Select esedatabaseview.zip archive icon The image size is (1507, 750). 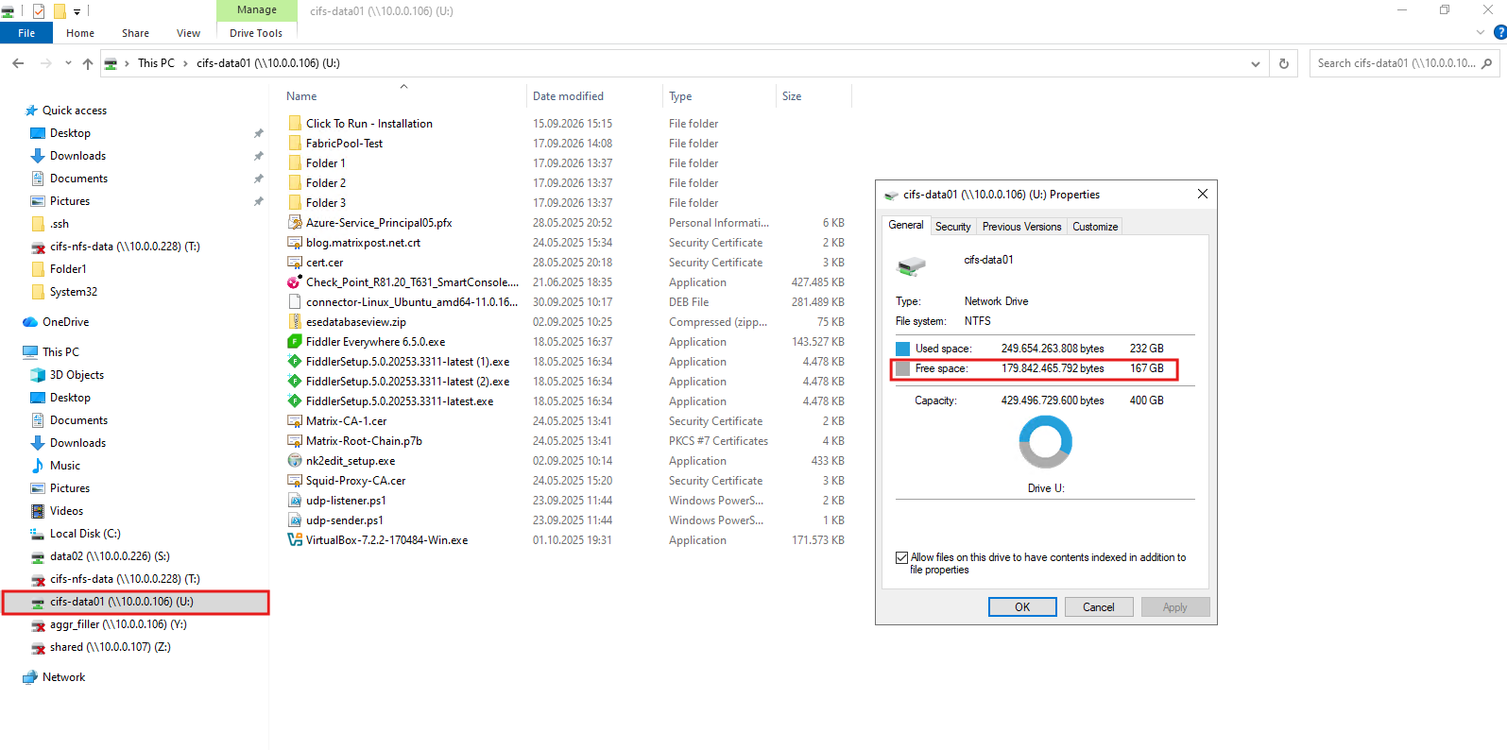click(295, 322)
